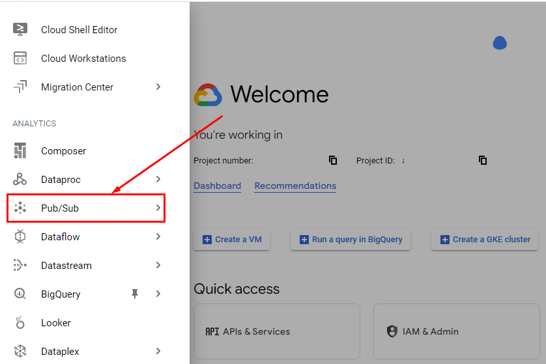Copy the Project ID with copy icon
The image size is (546, 364).
coord(483,160)
